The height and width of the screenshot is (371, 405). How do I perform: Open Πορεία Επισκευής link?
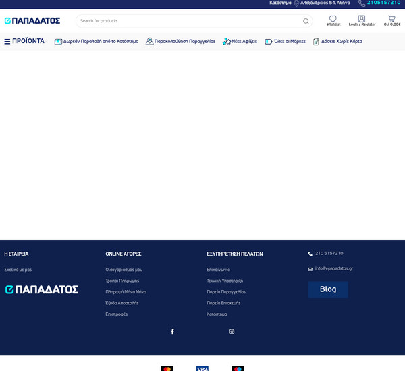pyautogui.click(x=223, y=303)
